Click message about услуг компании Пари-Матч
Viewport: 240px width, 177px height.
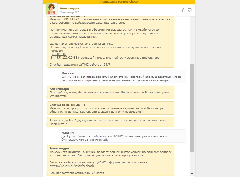click(x=111, y=122)
